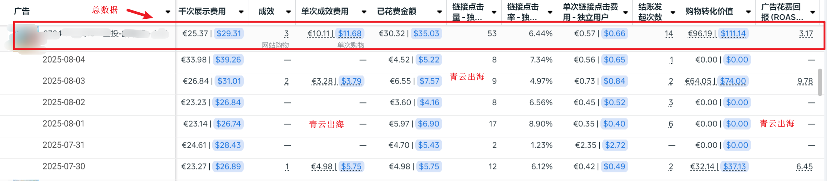Click the arrow next to 单次成效费用
Screen dimensions: 827x181
pyautogui.click(x=364, y=12)
